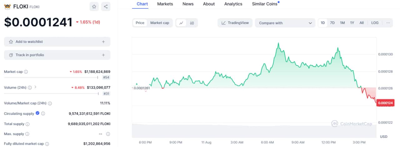Open the Similar Coins tab
The height and width of the screenshot is (147, 400).
[265, 4]
